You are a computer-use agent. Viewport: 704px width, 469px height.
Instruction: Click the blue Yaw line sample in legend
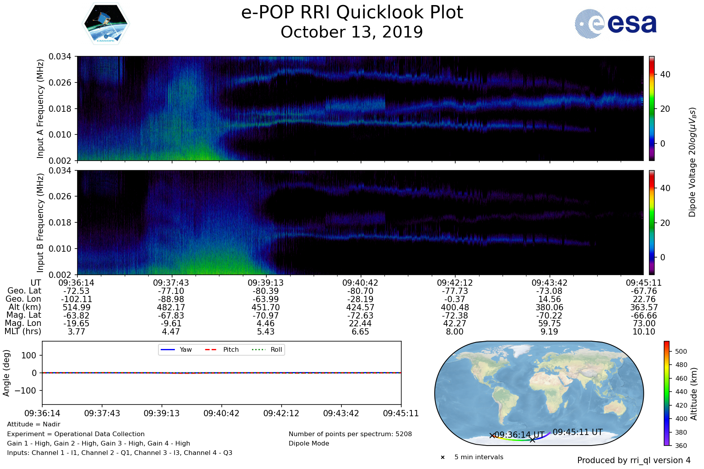click(x=167, y=349)
